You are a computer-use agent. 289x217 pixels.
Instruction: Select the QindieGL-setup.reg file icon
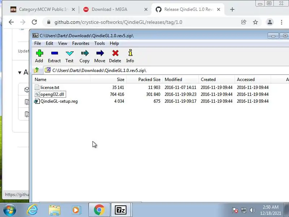[x=37, y=101]
